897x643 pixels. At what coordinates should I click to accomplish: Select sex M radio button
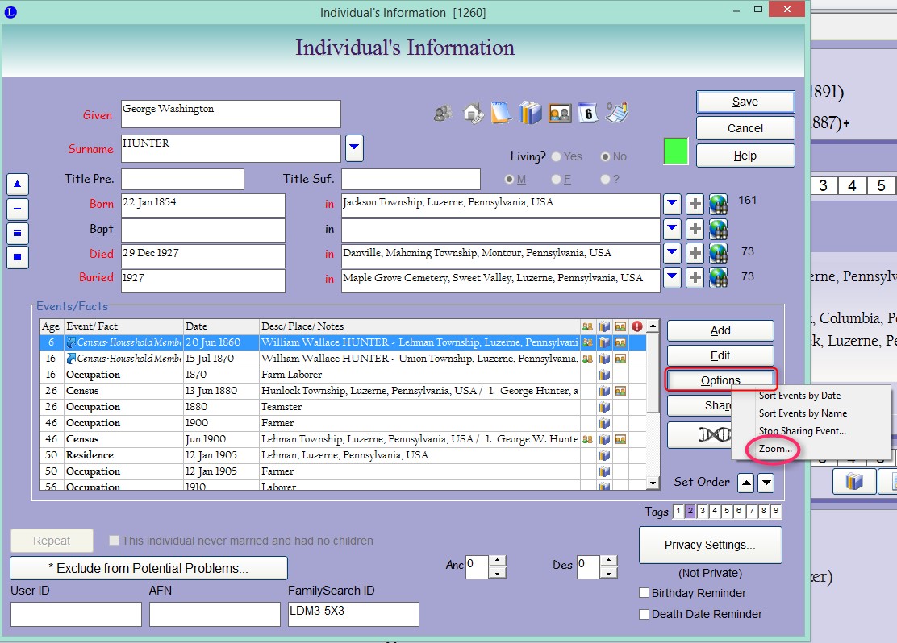point(509,180)
